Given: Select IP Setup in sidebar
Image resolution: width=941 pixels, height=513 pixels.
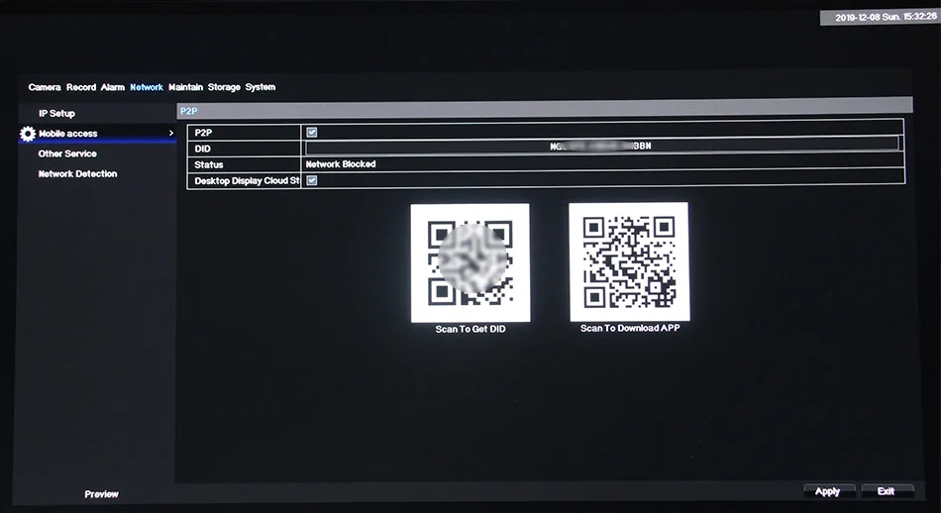Looking at the screenshot, I should (x=57, y=114).
